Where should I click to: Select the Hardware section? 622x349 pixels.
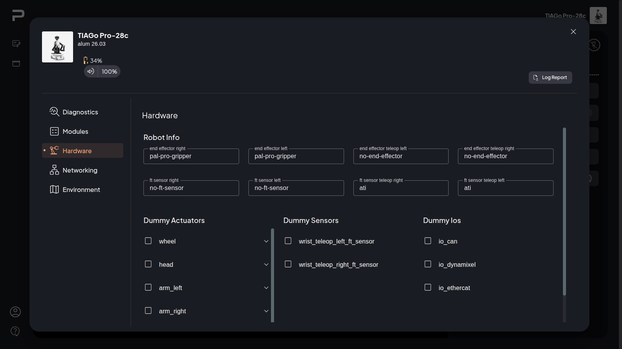[x=82, y=150]
